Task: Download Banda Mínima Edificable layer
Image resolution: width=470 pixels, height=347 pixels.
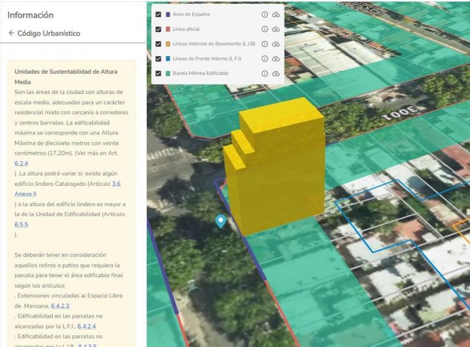Action: tap(275, 73)
